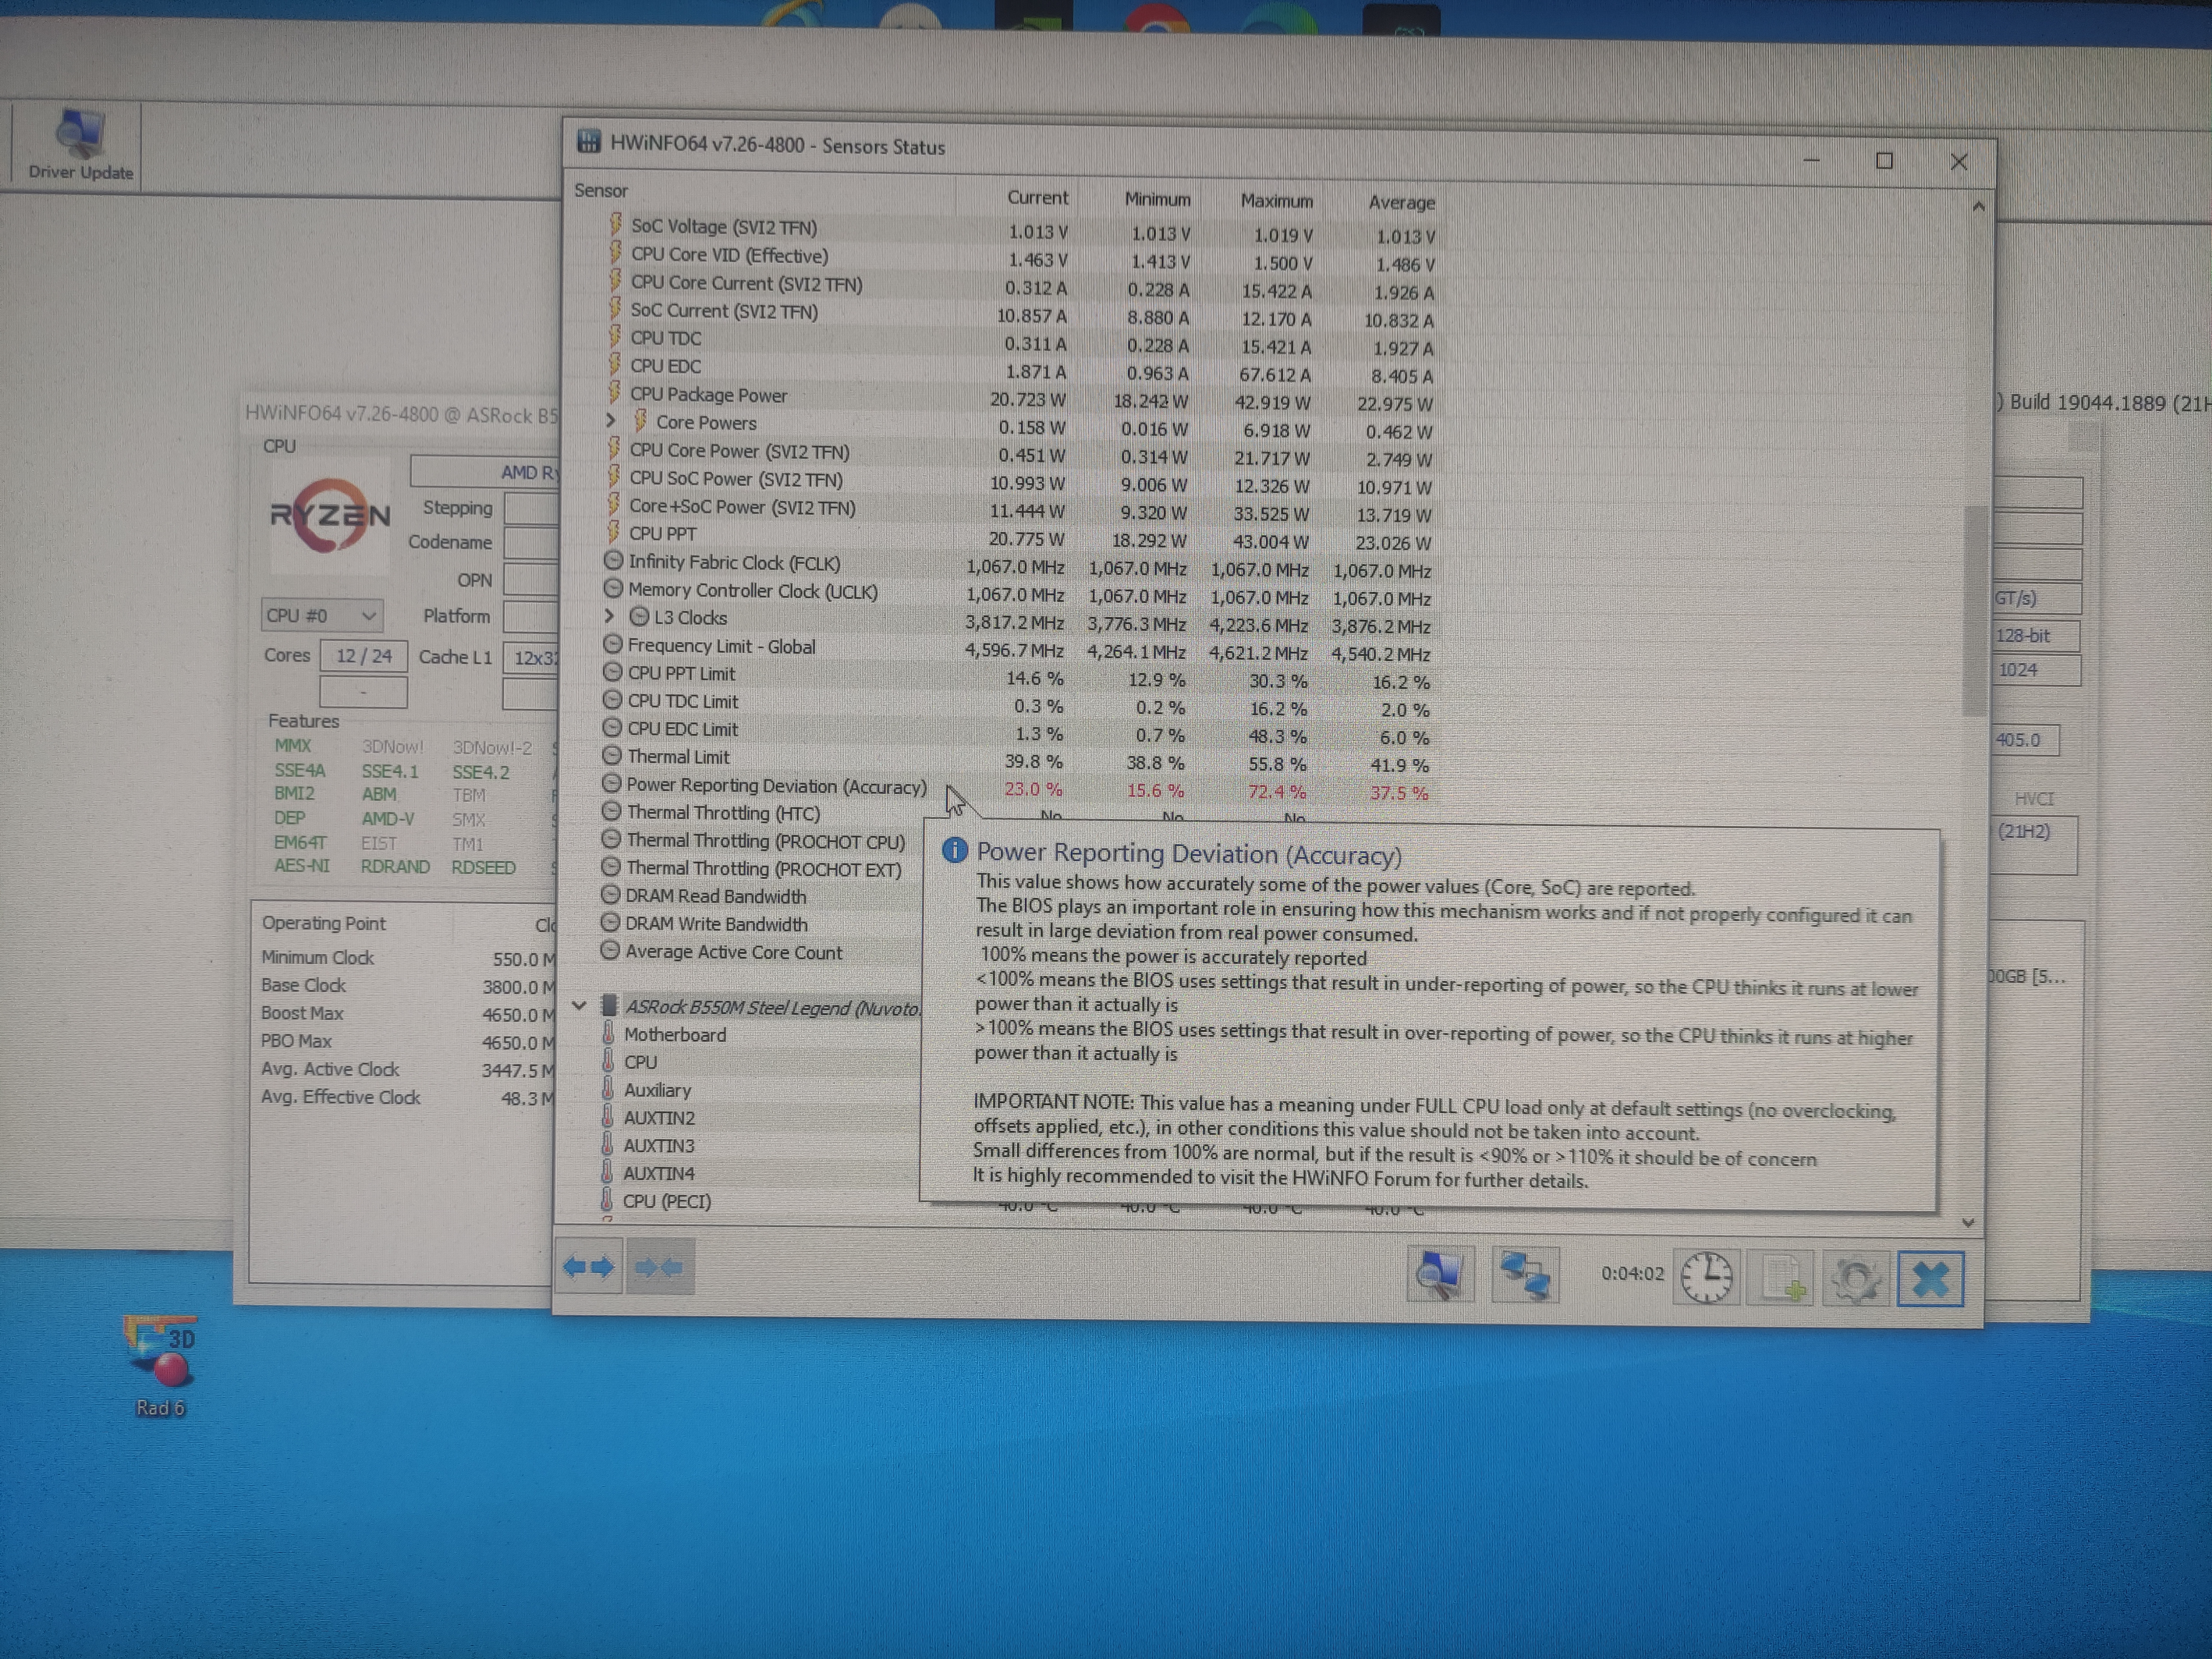The image size is (2212, 1659).
Task: Click the thermometer icon beside AUXTIN2
Action: pyautogui.click(x=607, y=1116)
